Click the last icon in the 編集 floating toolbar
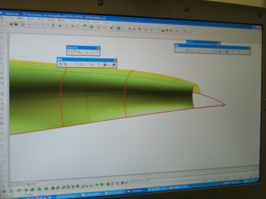 [x=113, y=65]
